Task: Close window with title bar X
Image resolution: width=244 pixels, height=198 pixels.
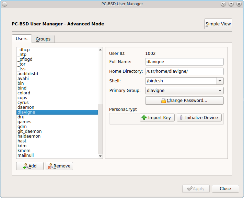Action: 239,4
